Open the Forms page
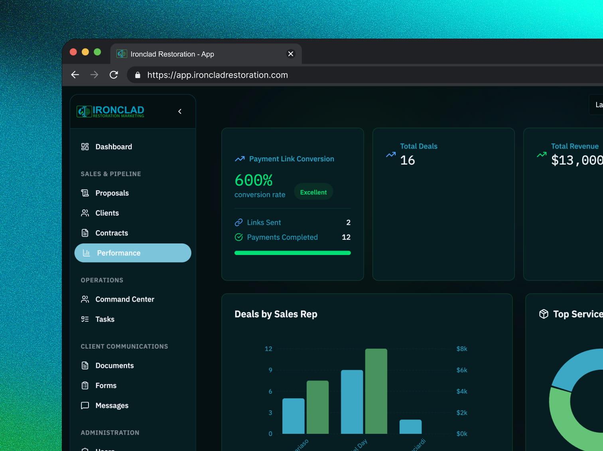 coord(133,385)
